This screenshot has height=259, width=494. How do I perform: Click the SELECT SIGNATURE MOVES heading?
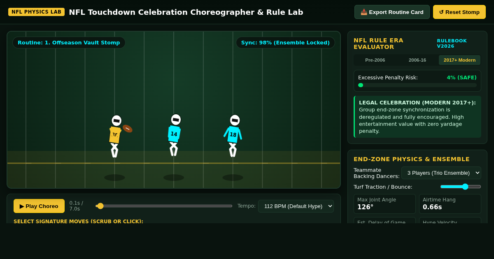[78, 222]
